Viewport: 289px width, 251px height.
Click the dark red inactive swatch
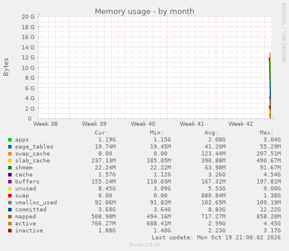[x=10, y=231]
